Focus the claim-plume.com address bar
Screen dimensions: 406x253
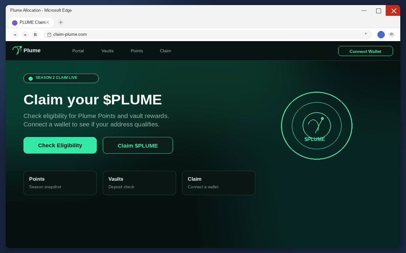pyautogui.click(x=207, y=34)
